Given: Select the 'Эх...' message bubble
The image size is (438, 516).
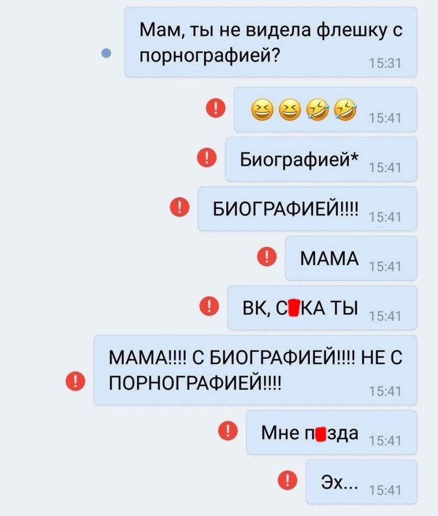Looking at the screenshot, I should point(362,482).
